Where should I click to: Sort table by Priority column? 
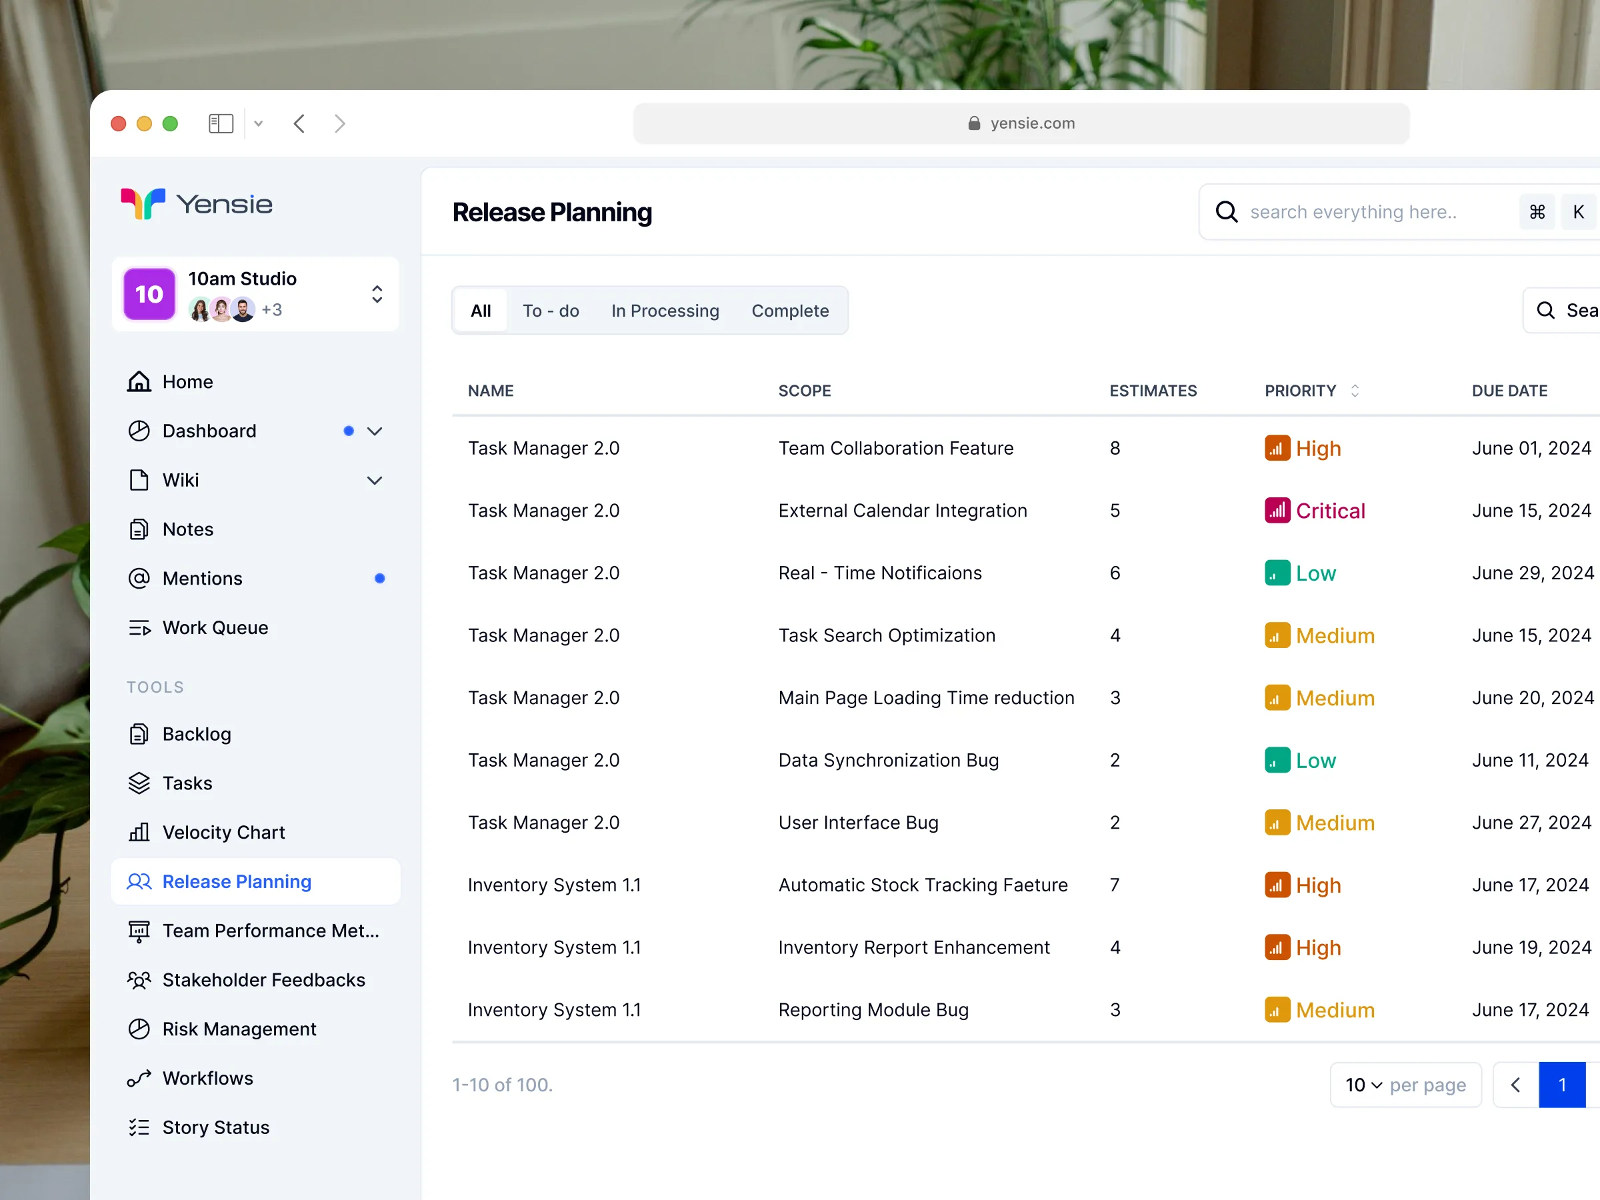click(1355, 391)
